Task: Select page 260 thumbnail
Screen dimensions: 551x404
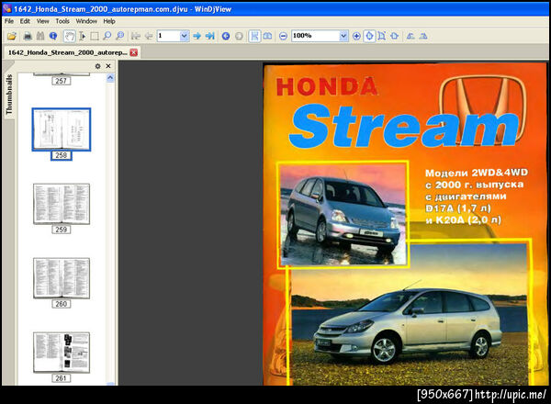Action: coord(62,278)
